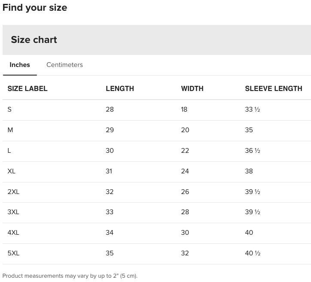Viewport: 311px width, 282px height.
Task: Click the product measurements disclaimer note
Action: pyautogui.click(x=70, y=276)
